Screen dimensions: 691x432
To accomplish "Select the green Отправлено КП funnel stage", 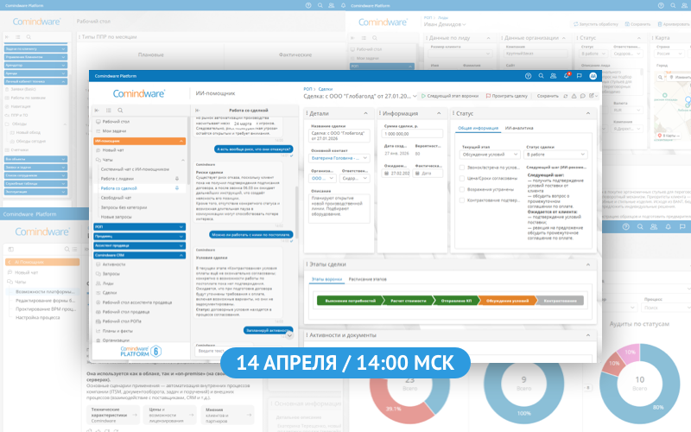I will [456, 301].
